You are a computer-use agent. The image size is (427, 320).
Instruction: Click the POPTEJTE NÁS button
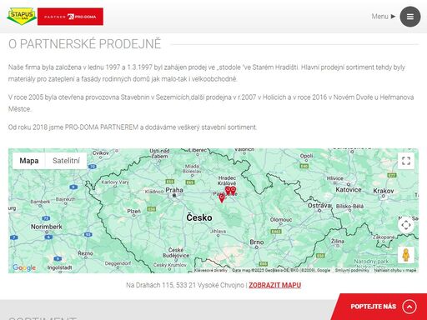point(379,307)
